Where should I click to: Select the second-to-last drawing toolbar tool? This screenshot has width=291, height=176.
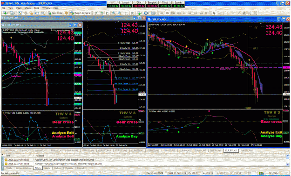(x=250, y=13)
